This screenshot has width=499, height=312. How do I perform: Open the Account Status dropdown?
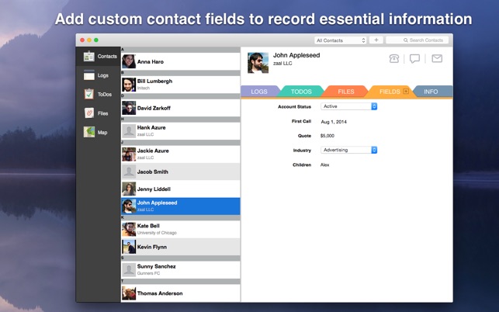click(x=349, y=106)
